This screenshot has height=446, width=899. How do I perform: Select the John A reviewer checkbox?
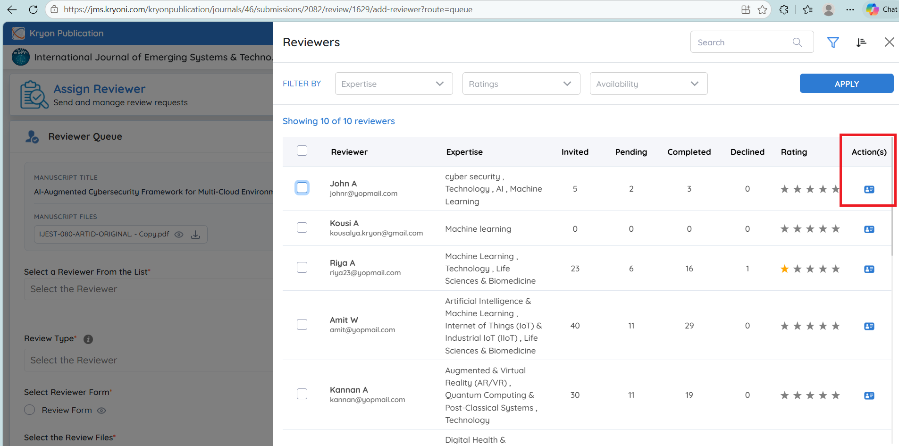[x=302, y=187]
